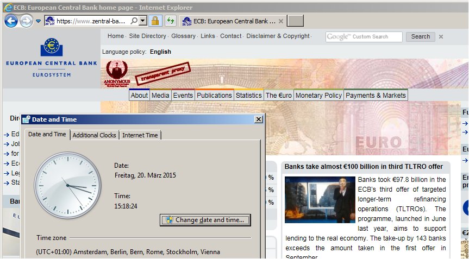Click the site favicon in address bar
Viewport: 469px width, 259px height.
[50, 21]
